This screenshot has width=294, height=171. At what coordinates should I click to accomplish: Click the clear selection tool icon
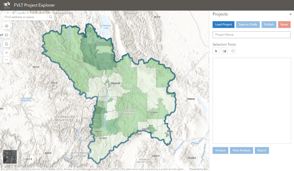(x=233, y=51)
